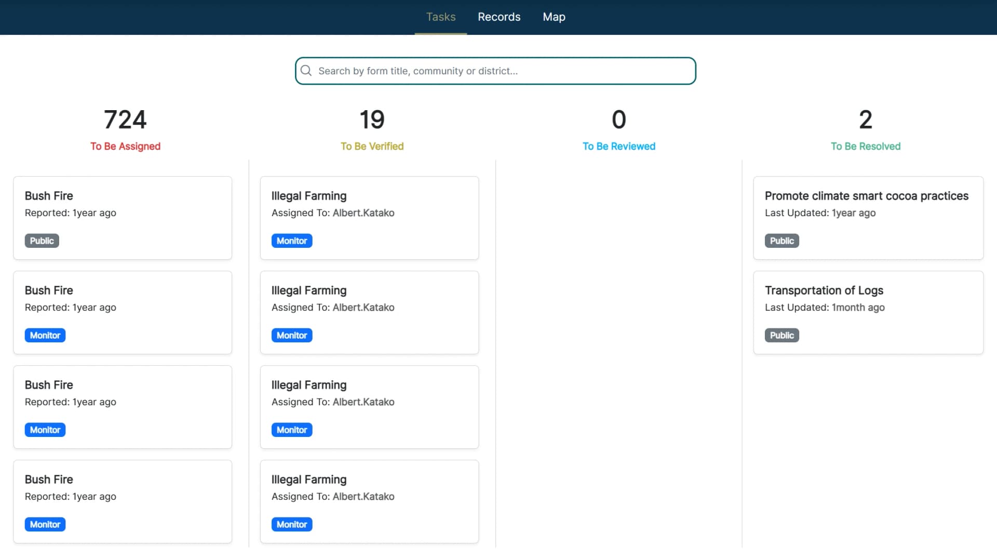The width and height of the screenshot is (997, 559).
Task: Open the Map tab
Action: [x=554, y=17]
